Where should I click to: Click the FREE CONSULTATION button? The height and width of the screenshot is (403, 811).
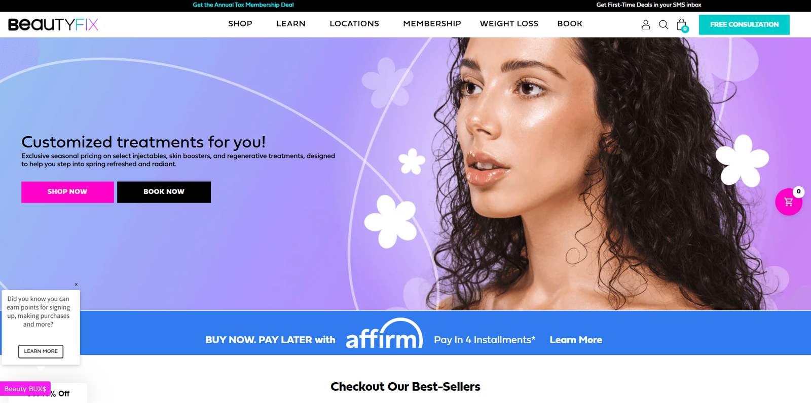coord(744,25)
